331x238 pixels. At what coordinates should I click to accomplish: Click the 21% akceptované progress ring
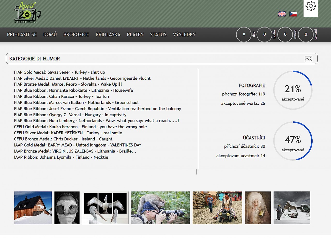coord(293,90)
